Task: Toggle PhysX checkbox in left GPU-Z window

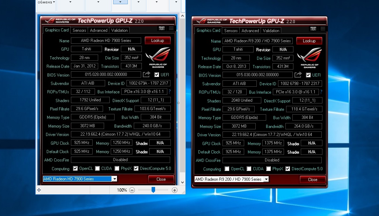Action: coord(117,168)
